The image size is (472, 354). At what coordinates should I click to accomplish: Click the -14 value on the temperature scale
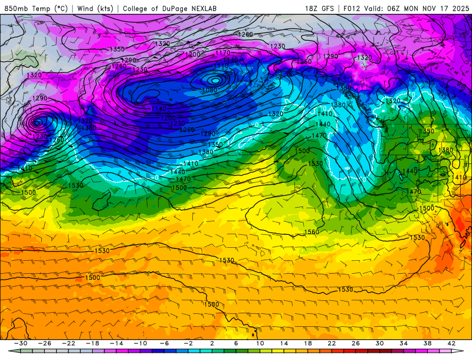click(x=116, y=343)
